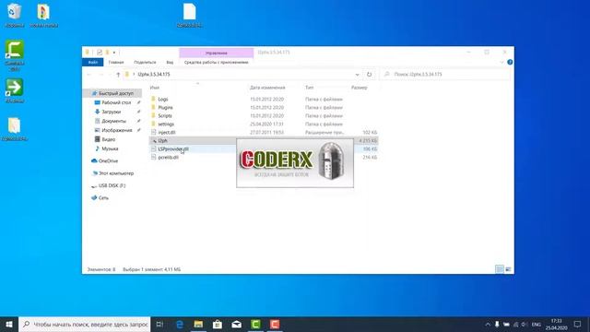Open Видео in navigation pane
This screenshot has height=332, width=590.
[109, 139]
